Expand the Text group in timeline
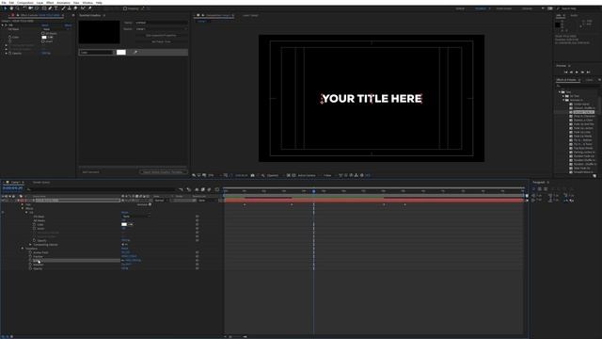This screenshot has height=339, width=602. click(22, 204)
